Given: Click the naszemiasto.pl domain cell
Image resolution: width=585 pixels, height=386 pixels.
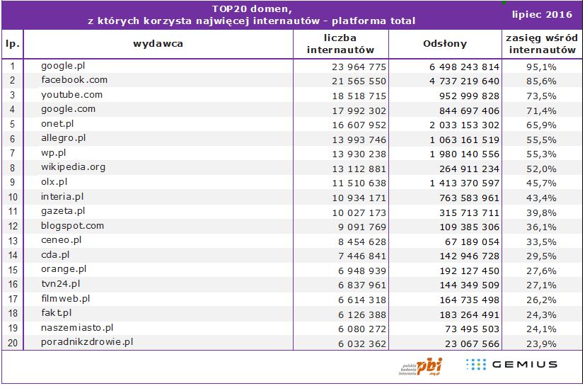Looking at the screenshot, I should pyautogui.click(x=77, y=328).
